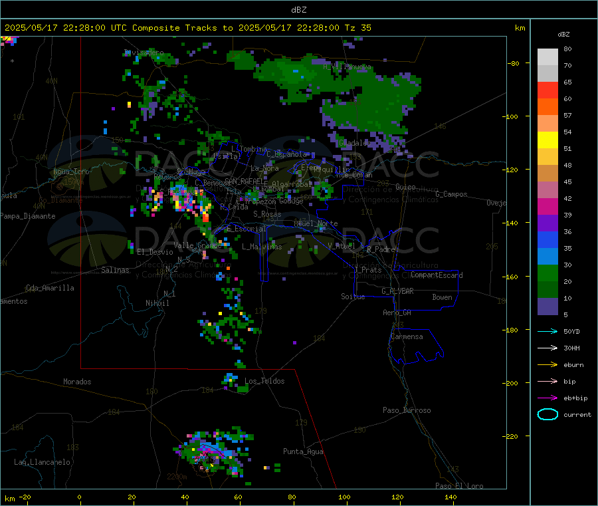Click the yellow eburn arrow icon
598x506 pixels.
[x=548, y=365]
